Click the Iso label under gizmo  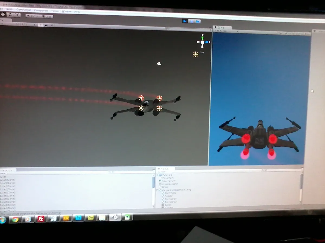[x=202, y=52]
